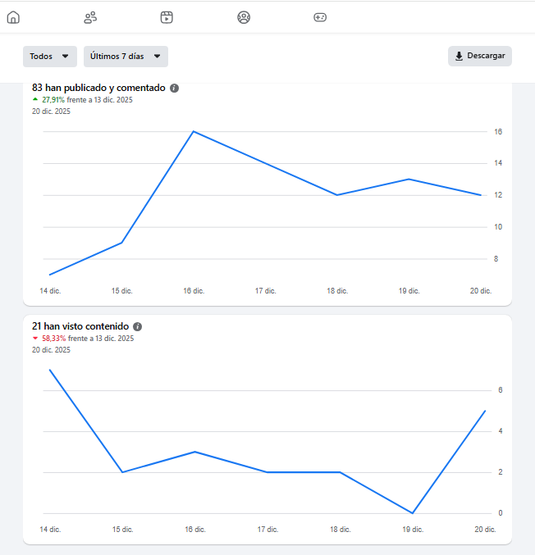This screenshot has width=535, height=555.
Task: Click the 14 dic. point on published chart line
Action: pyautogui.click(x=50, y=275)
